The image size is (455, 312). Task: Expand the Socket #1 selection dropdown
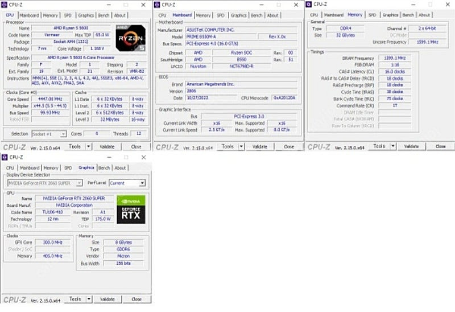(63, 134)
